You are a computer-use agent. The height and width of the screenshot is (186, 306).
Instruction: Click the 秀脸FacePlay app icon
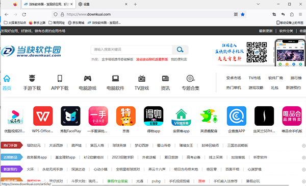70,116
